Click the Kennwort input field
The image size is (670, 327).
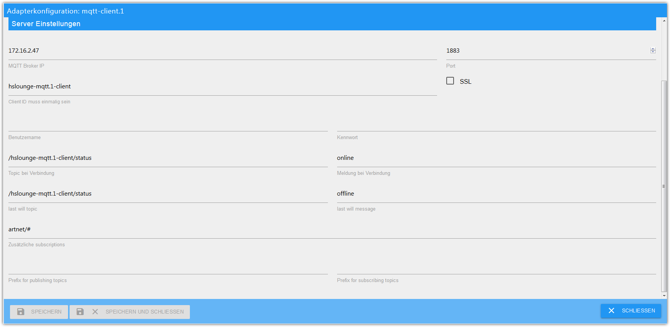coord(497,122)
